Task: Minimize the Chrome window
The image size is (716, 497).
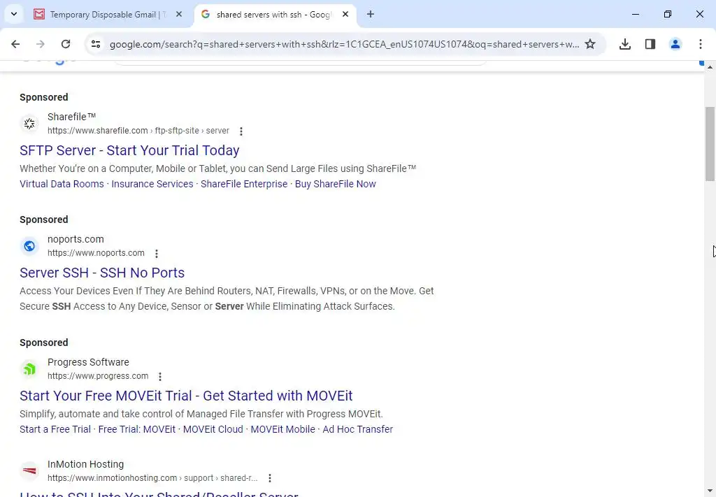Action: [635, 14]
